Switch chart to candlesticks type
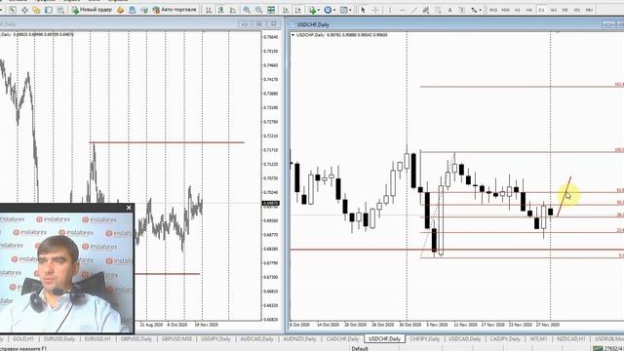 click(x=221, y=10)
